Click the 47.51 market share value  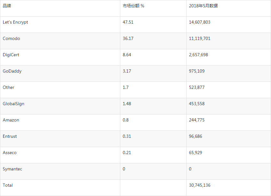tap(128, 22)
